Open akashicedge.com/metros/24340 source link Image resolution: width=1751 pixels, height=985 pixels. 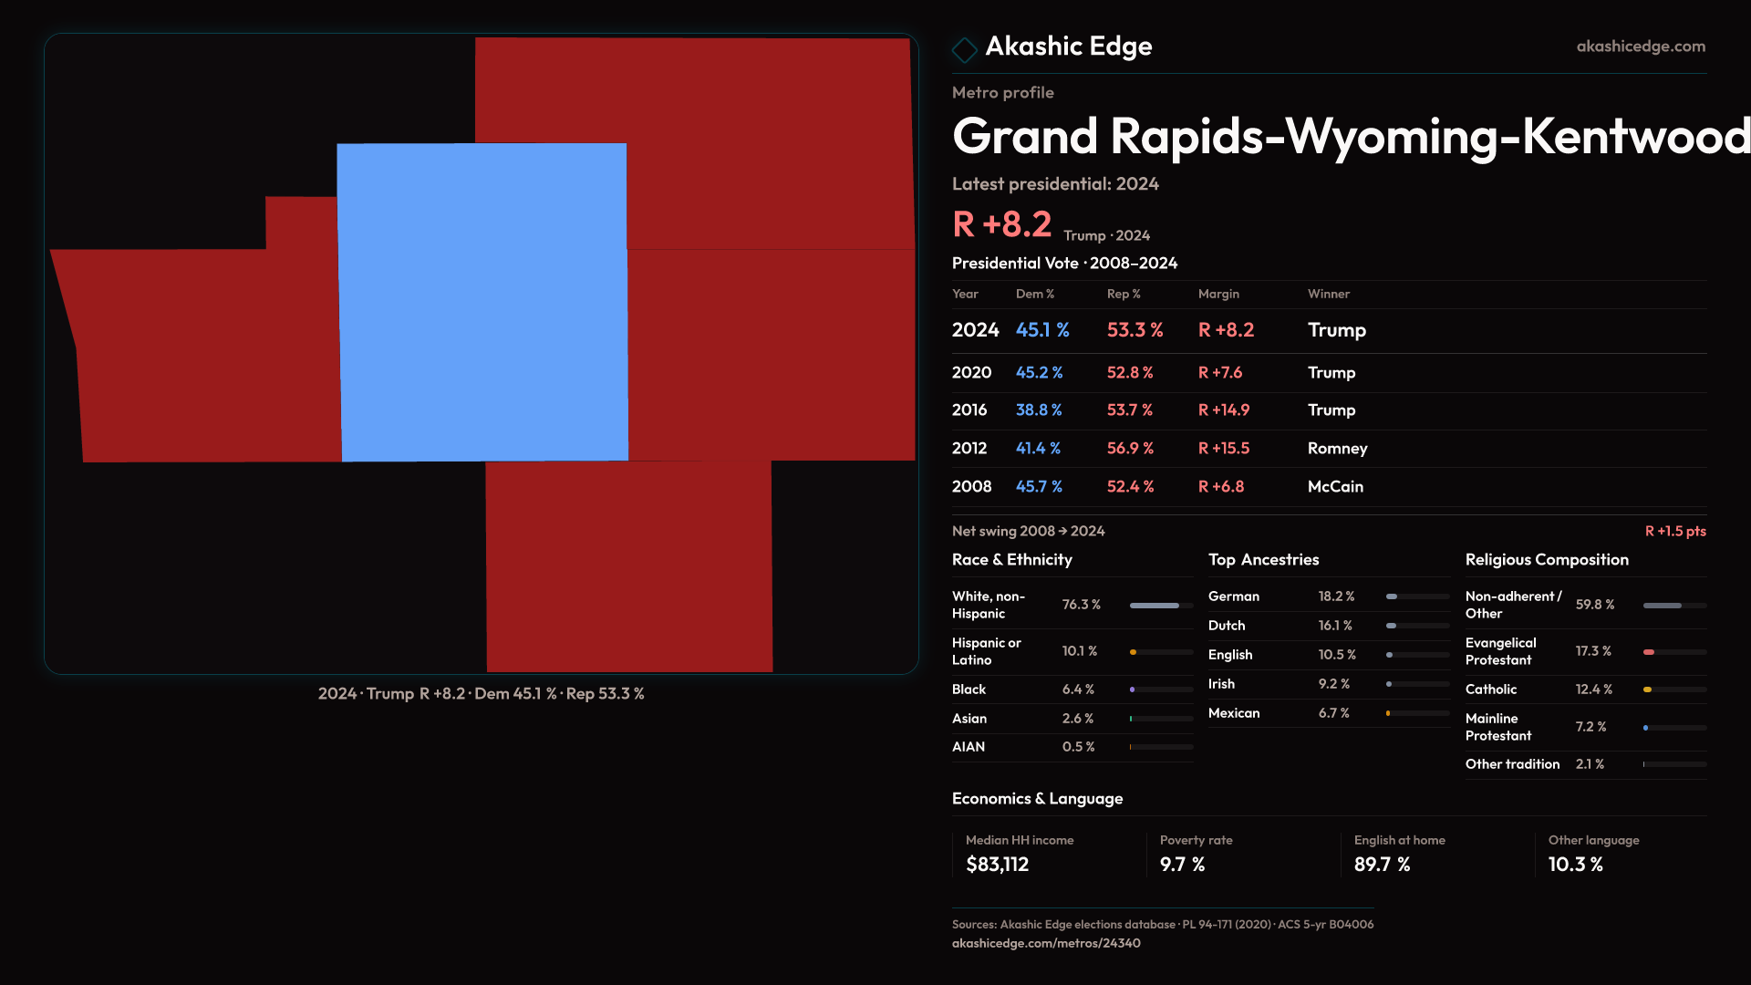point(1045,943)
